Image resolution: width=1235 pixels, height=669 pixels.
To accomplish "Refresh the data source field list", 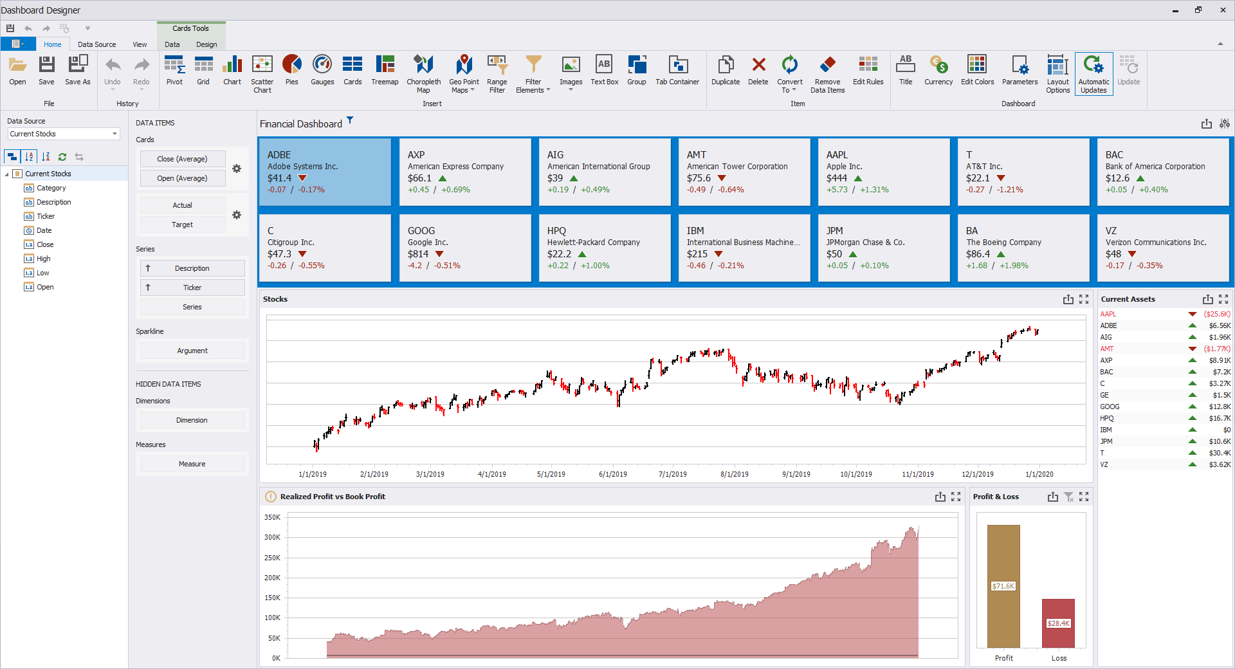I will coord(62,156).
